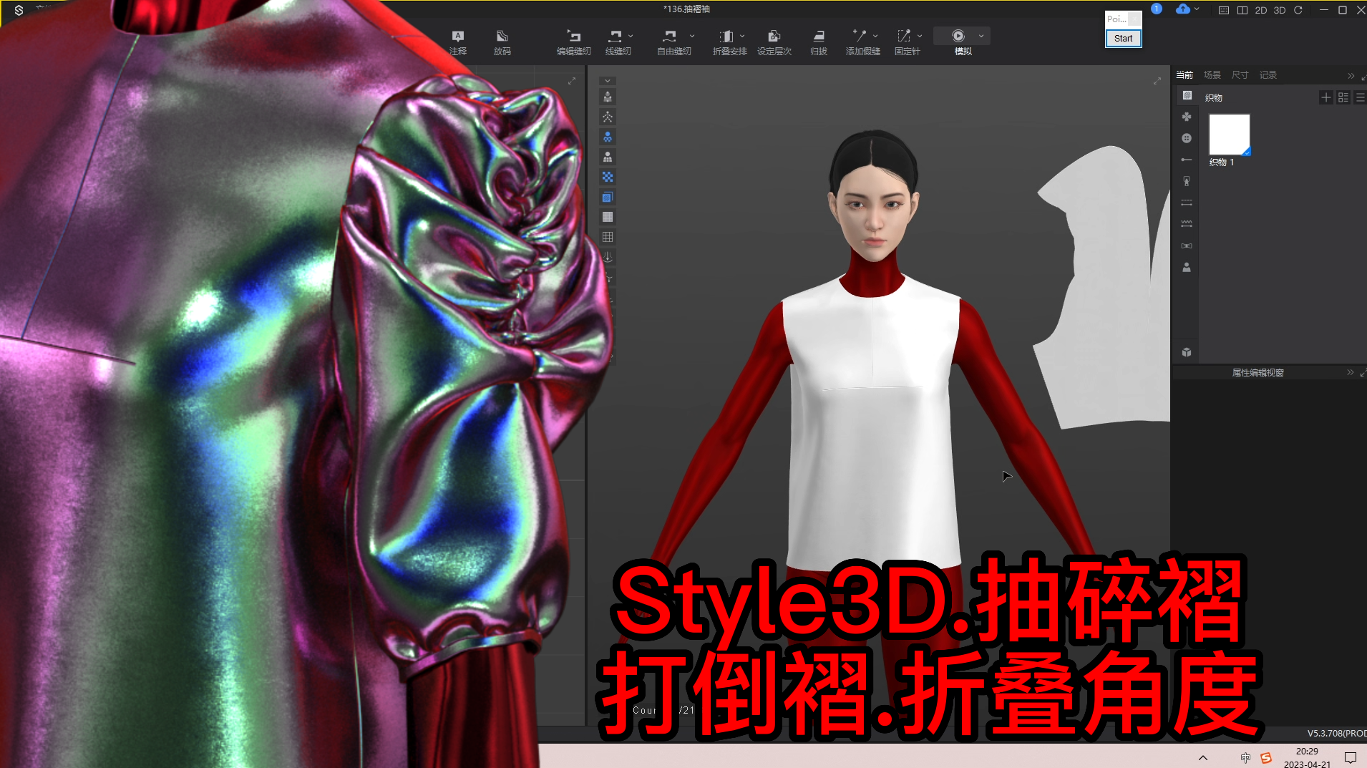Select the 编辑缝纫 edit sewing tool

pos(574,42)
